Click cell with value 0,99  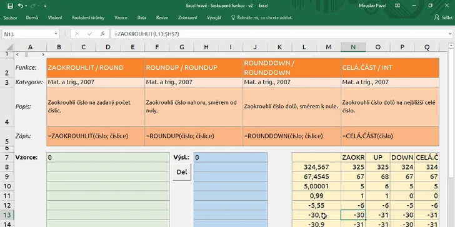pyautogui.click(x=316, y=196)
